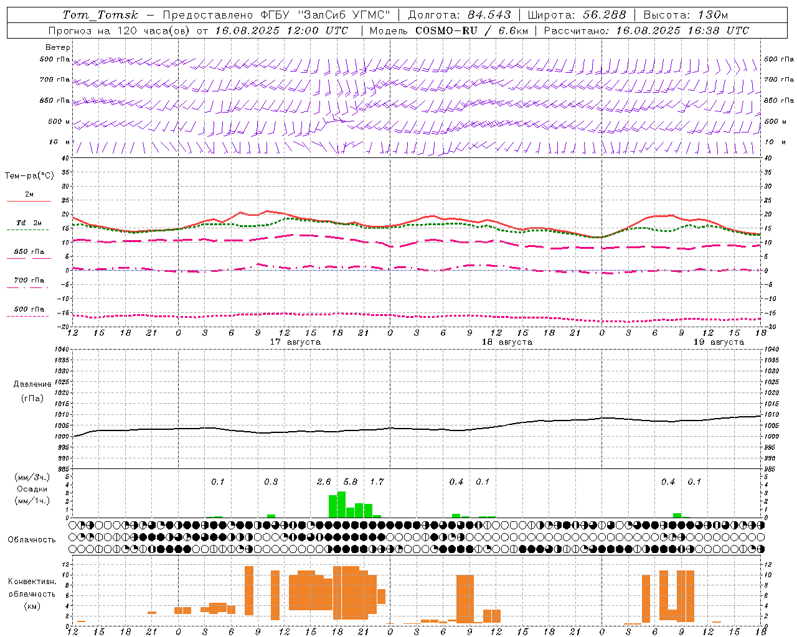Click the precipitation total "1.7"

pyautogui.click(x=377, y=481)
